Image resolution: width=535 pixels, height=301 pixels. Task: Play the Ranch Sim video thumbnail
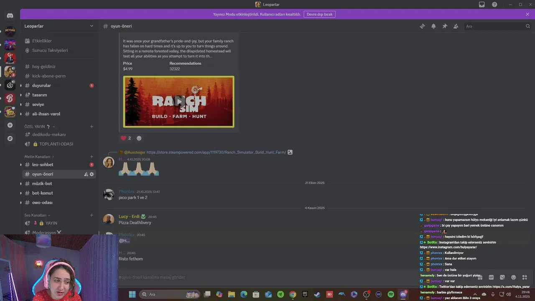point(179,102)
